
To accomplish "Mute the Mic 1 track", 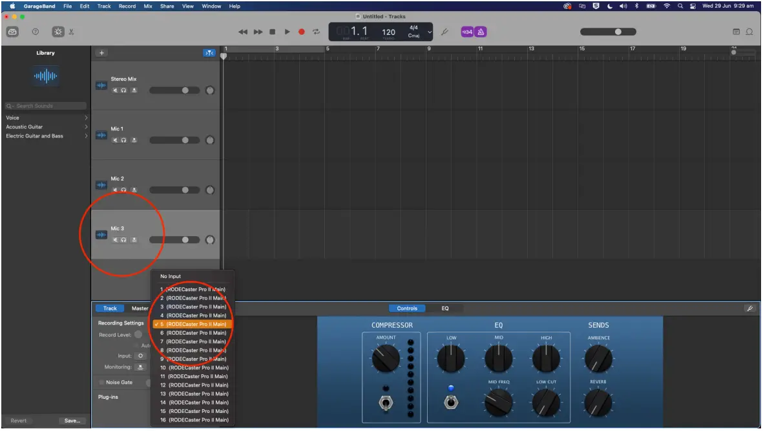I will 115,140.
